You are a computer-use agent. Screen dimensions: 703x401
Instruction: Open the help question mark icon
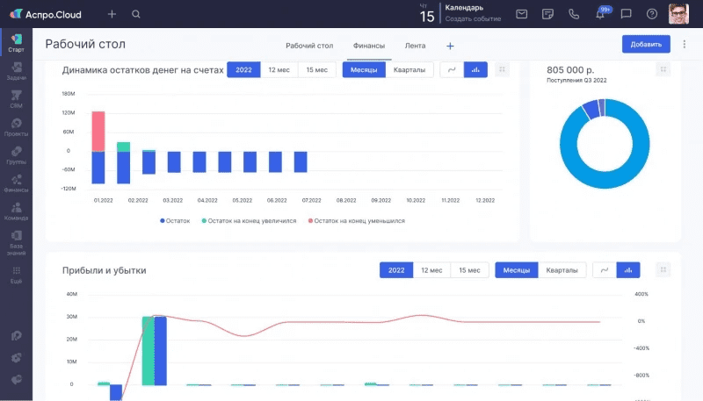point(651,14)
